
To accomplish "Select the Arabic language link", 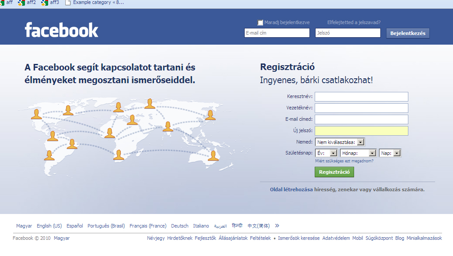I will click(220, 226).
